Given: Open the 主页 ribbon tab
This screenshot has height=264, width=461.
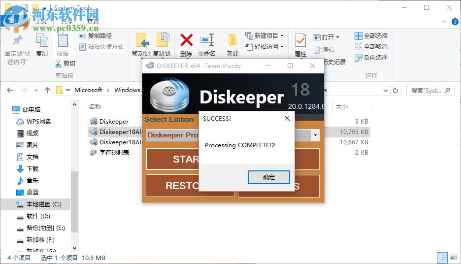Looking at the screenshot, I should 41,22.
